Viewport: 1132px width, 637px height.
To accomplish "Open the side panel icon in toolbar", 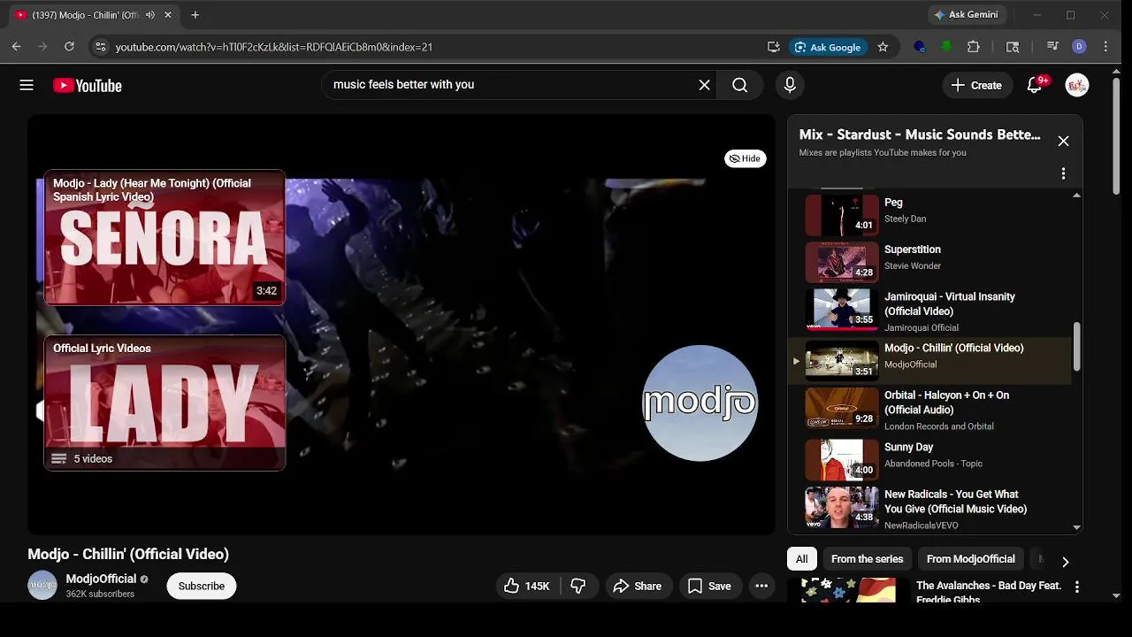I will pyautogui.click(x=1013, y=47).
